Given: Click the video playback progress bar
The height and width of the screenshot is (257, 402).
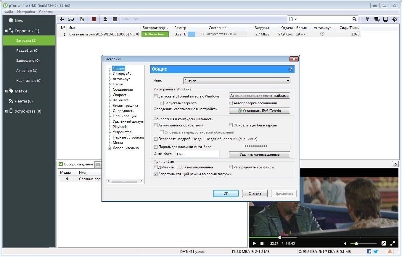Looking at the screenshot, I should click(311, 237).
